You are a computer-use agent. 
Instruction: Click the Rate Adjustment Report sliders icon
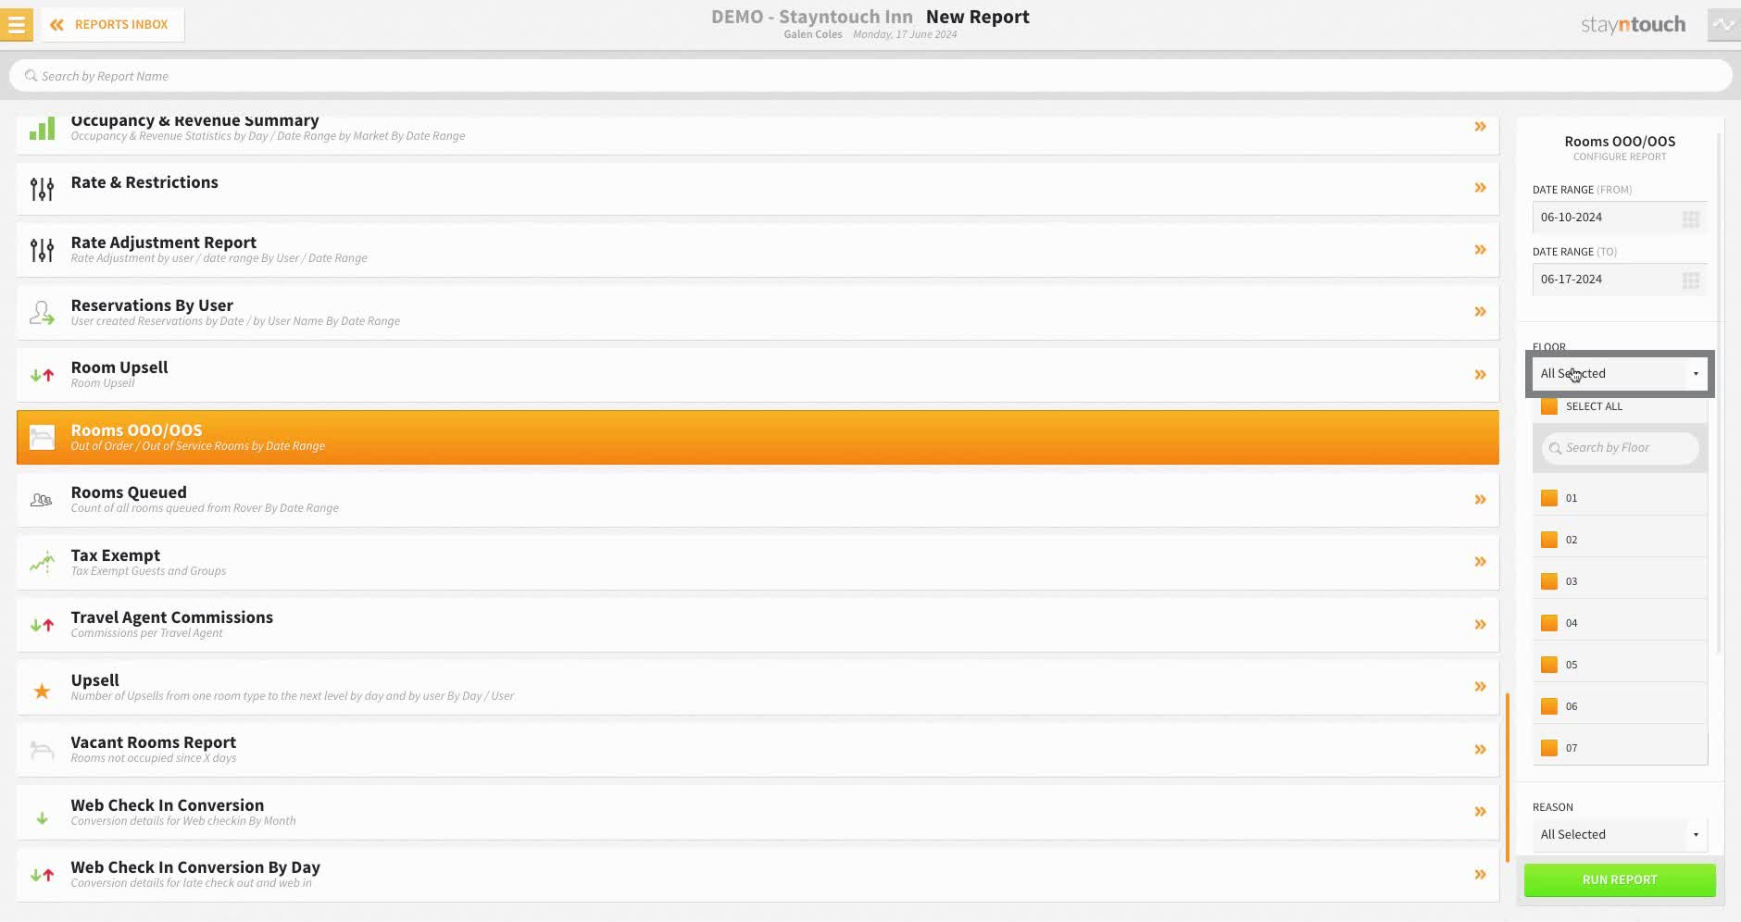(x=42, y=250)
